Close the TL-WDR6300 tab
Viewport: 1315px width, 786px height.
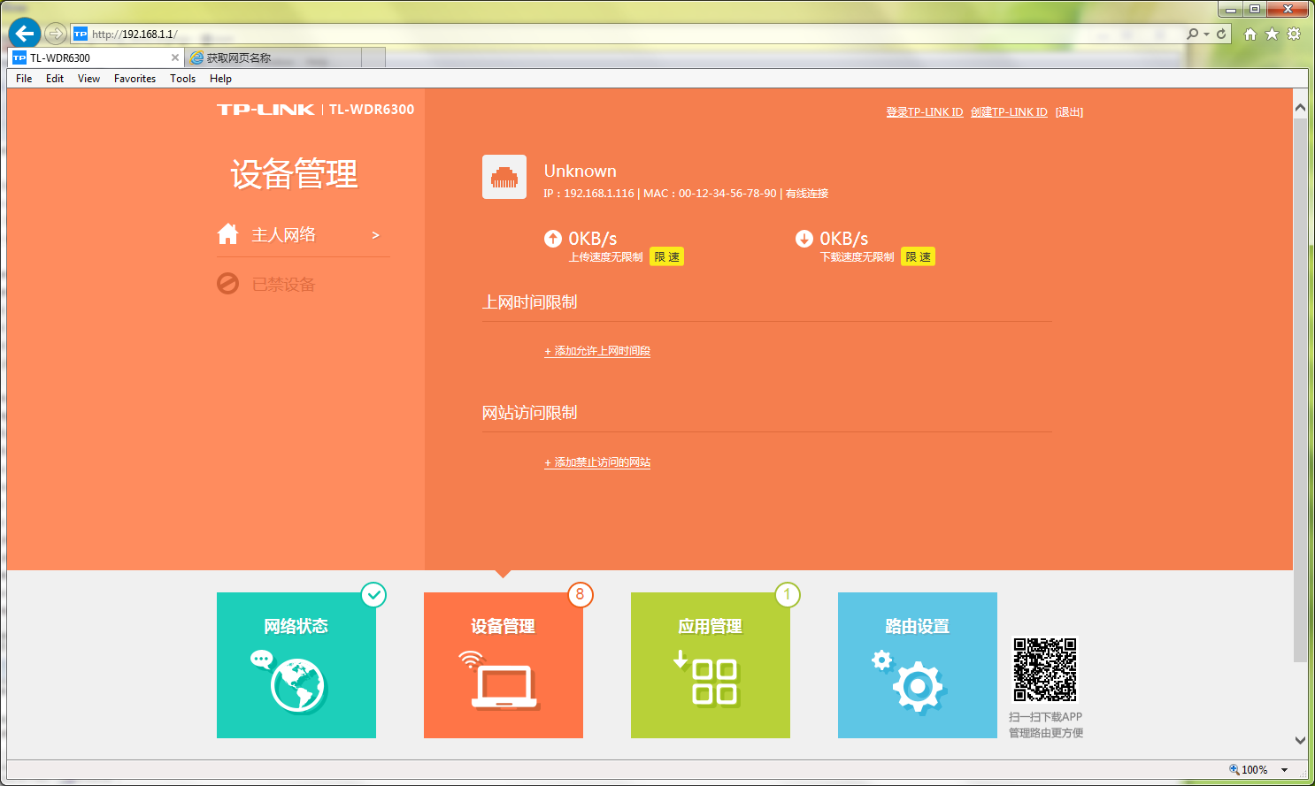pyautogui.click(x=174, y=57)
